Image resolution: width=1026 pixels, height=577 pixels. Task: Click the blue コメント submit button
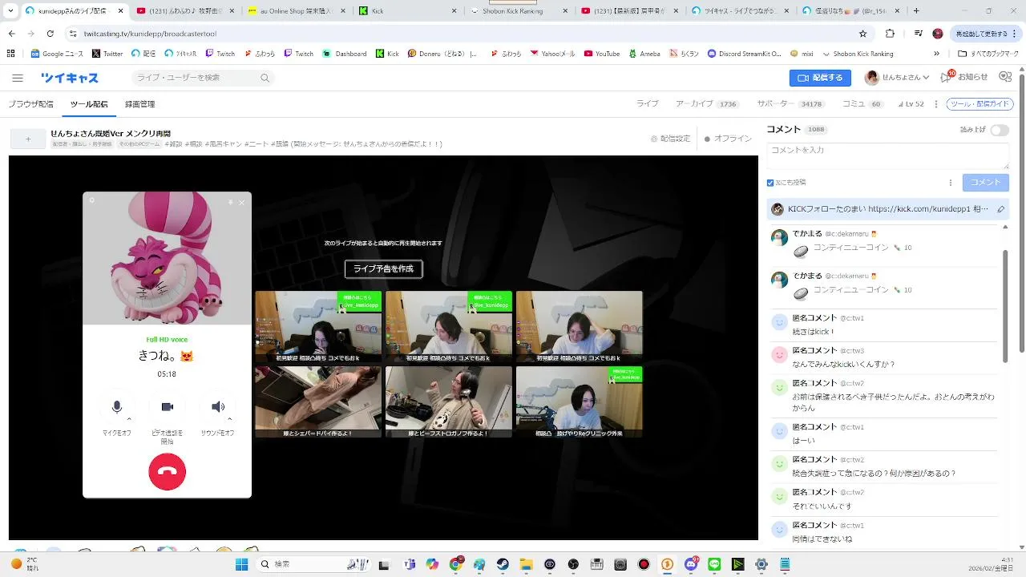[x=985, y=183]
